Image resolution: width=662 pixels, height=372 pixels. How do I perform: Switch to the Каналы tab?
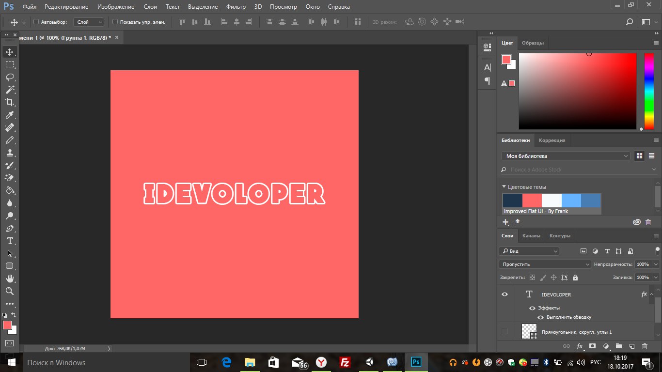531,236
